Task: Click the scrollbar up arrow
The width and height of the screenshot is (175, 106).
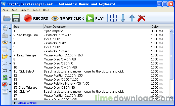Action: [x=171, y=31]
